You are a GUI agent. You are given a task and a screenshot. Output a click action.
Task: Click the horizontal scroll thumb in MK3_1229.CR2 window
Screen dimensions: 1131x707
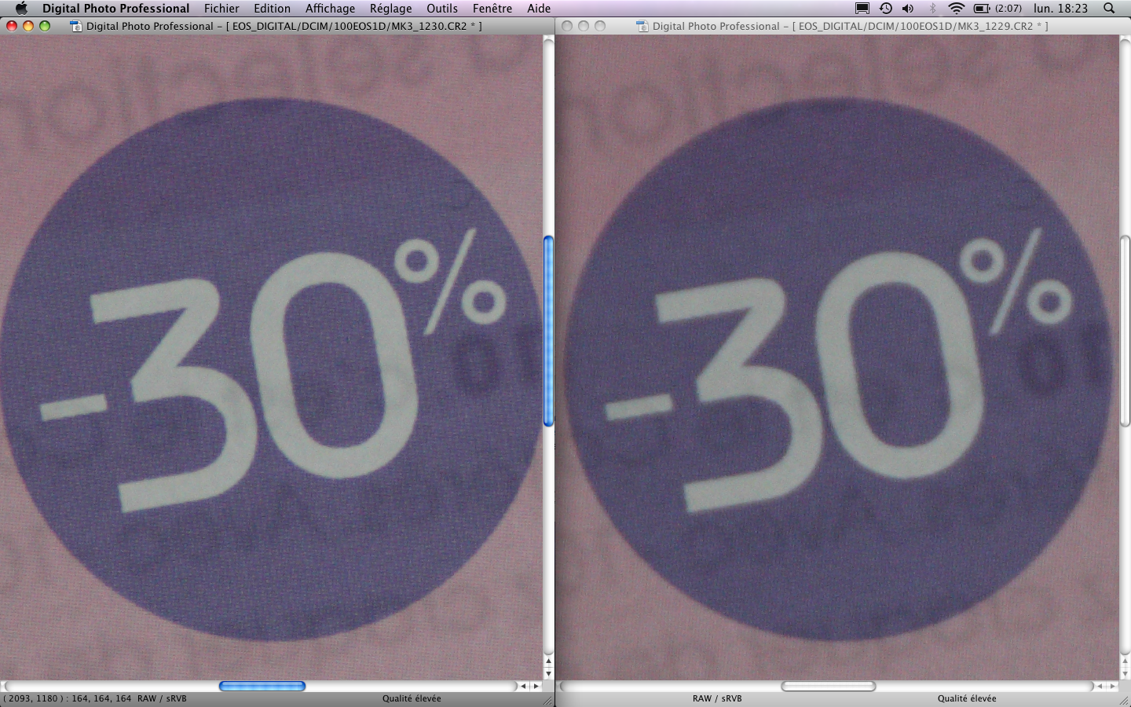point(829,686)
